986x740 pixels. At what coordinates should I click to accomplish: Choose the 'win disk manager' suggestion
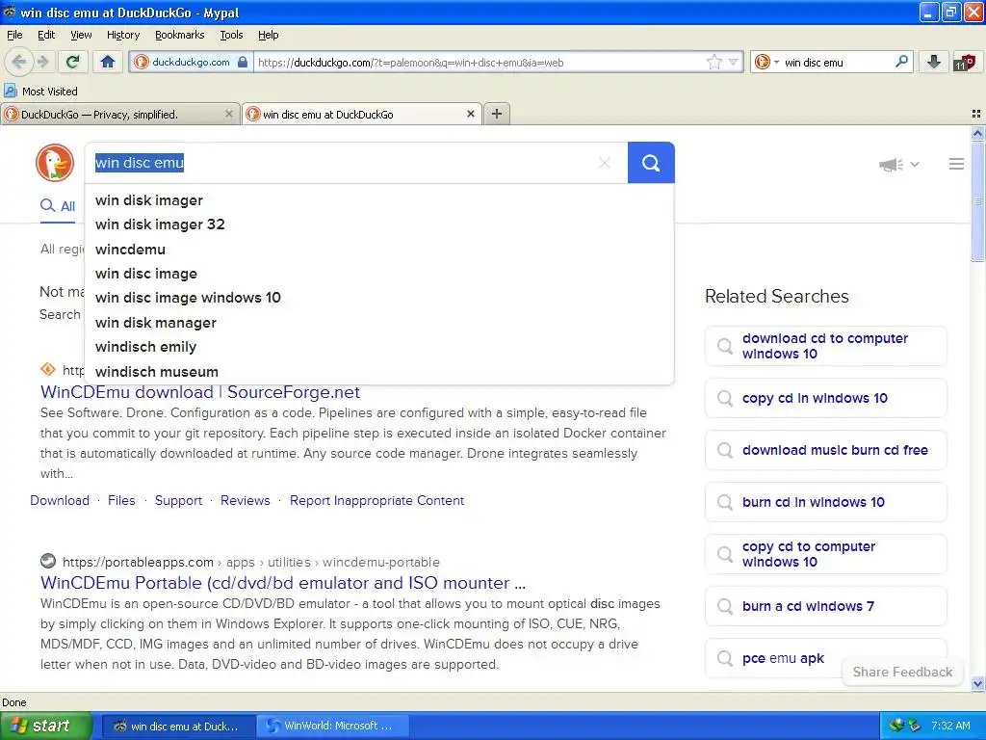tap(379, 323)
